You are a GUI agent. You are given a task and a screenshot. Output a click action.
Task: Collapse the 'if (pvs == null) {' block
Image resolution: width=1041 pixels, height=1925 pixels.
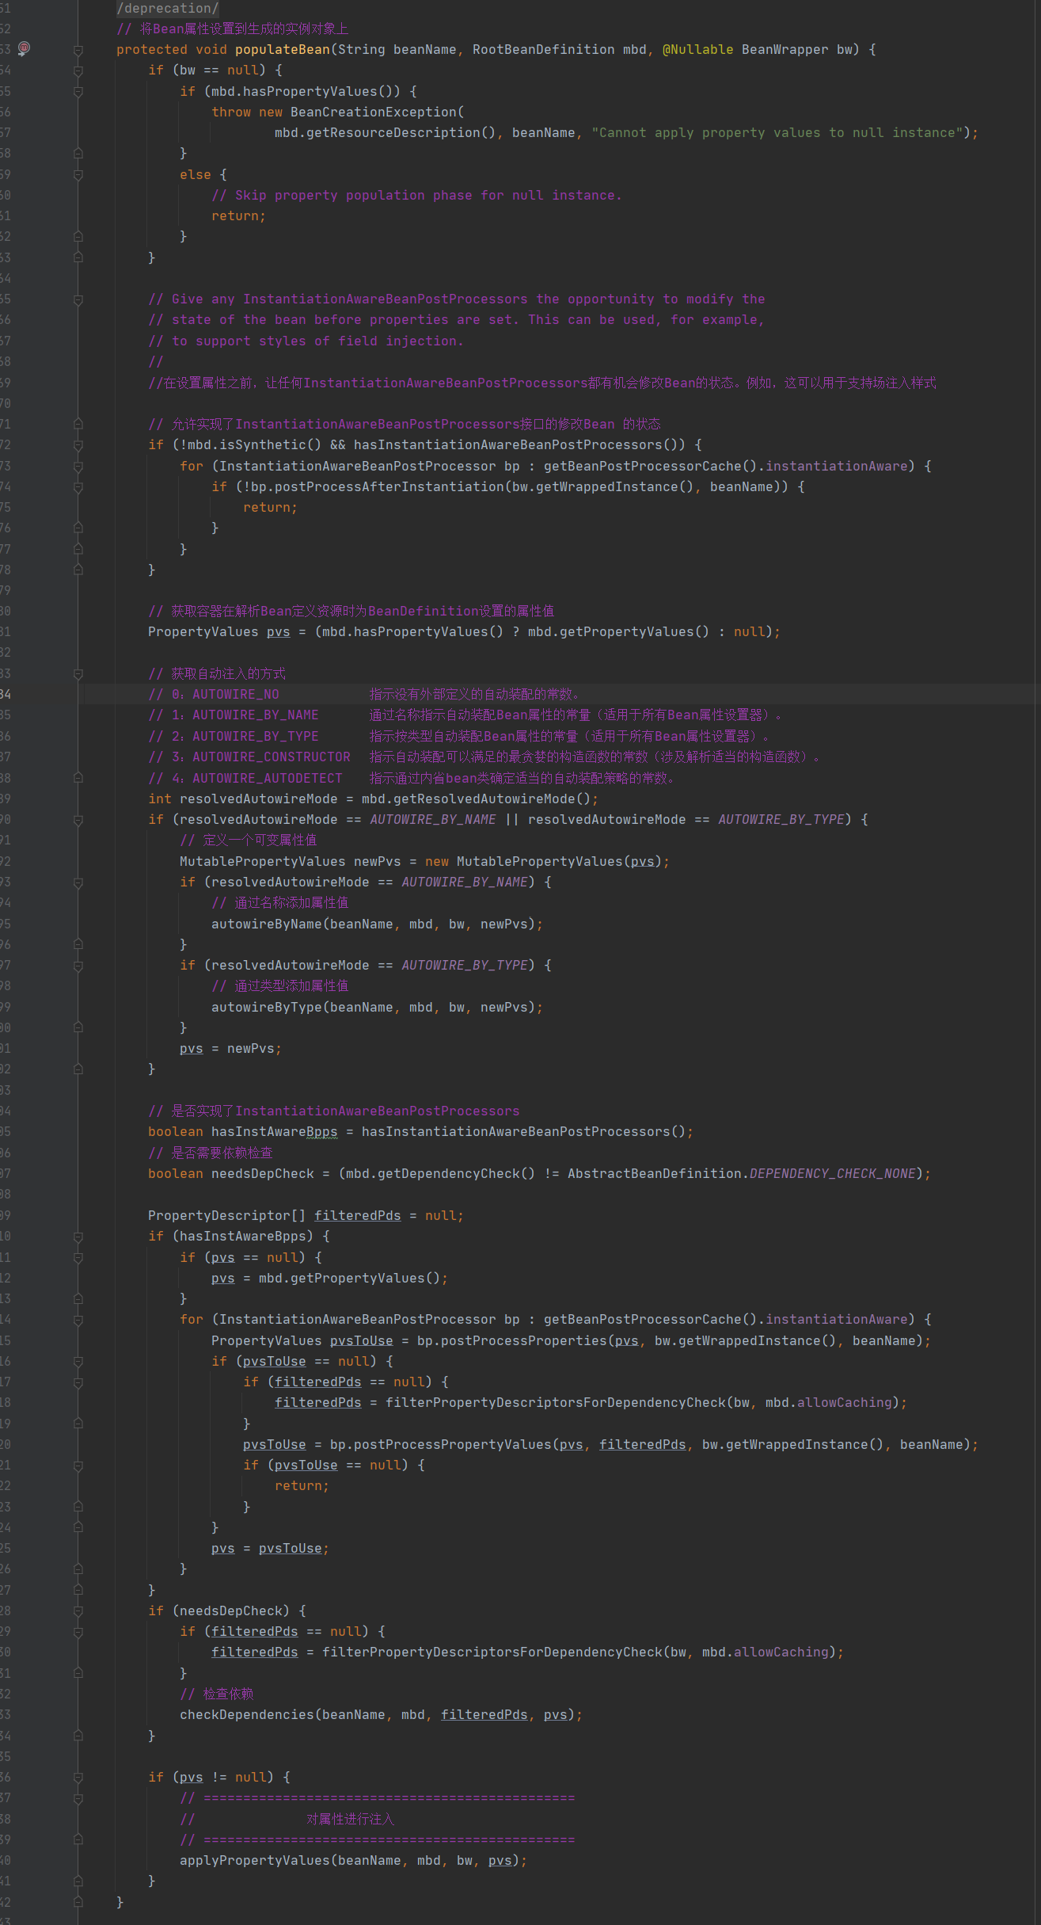78,1258
